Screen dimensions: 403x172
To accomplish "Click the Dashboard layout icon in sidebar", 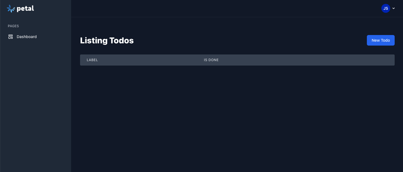I will [11, 37].
